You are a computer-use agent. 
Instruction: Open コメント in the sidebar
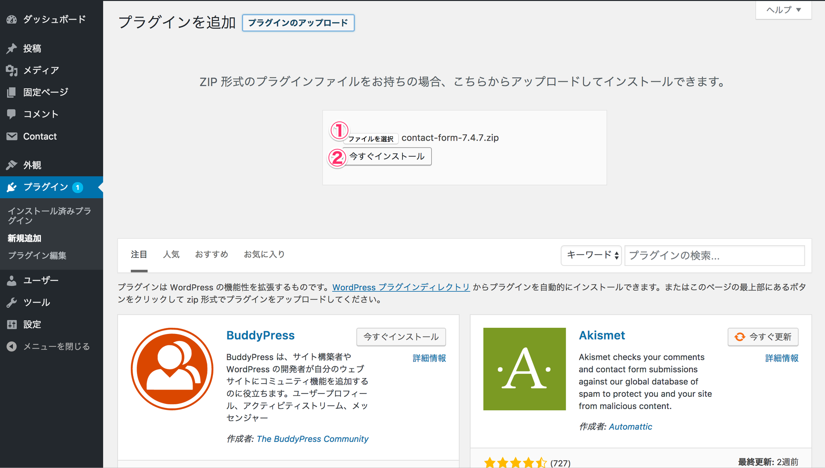pyautogui.click(x=52, y=114)
